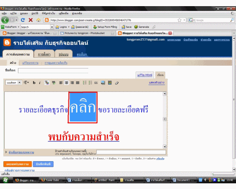Click the post title input field
236x189 pixels.
coord(53,70)
